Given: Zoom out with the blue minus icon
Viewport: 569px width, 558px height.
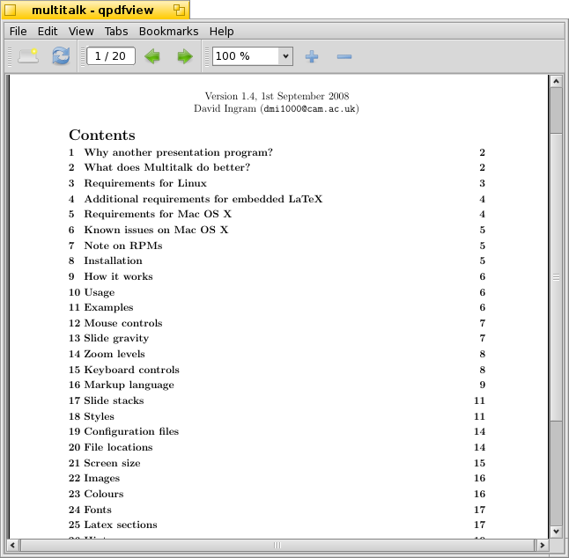Looking at the screenshot, I should 344,56.
